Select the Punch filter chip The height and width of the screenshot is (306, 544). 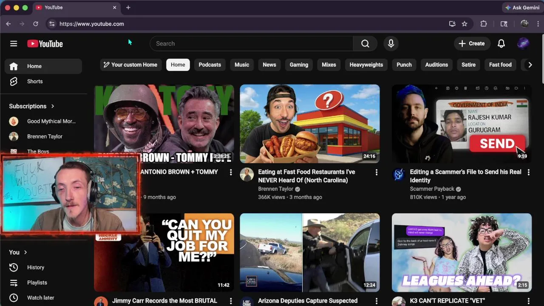point(404,65)
